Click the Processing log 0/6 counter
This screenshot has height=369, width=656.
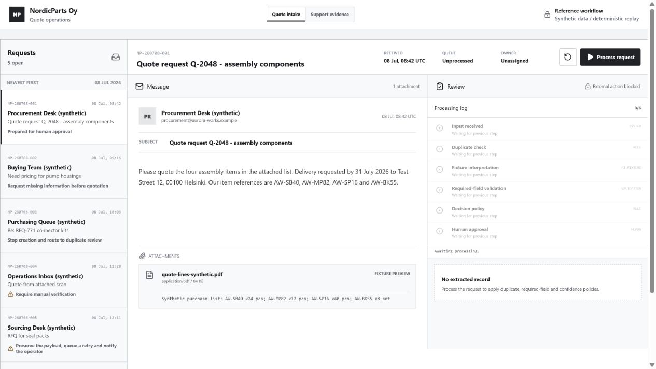[x=637, y=108]
